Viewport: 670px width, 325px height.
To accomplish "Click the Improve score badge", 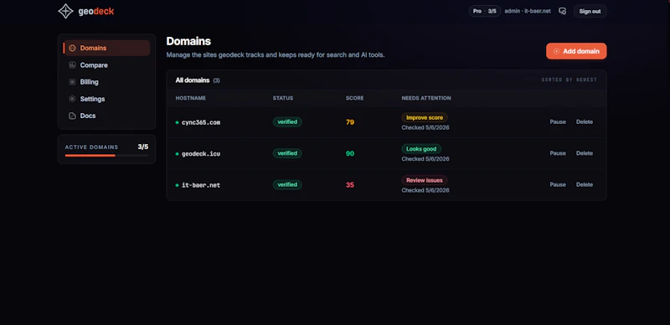I will pyautogui.click(x=425, y=117).
